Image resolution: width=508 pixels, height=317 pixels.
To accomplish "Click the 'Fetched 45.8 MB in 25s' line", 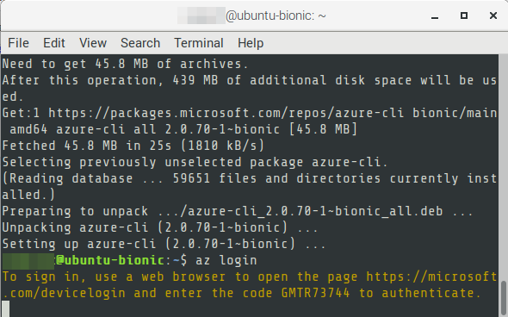I will click(133, 146).
